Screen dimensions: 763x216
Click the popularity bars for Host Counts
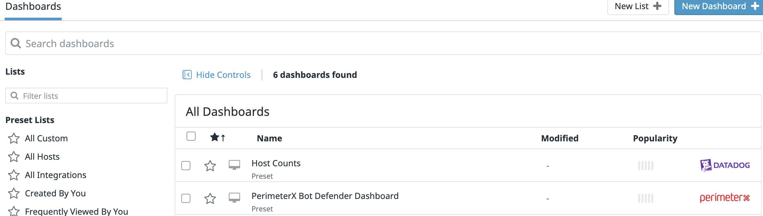tap(645, 166)
